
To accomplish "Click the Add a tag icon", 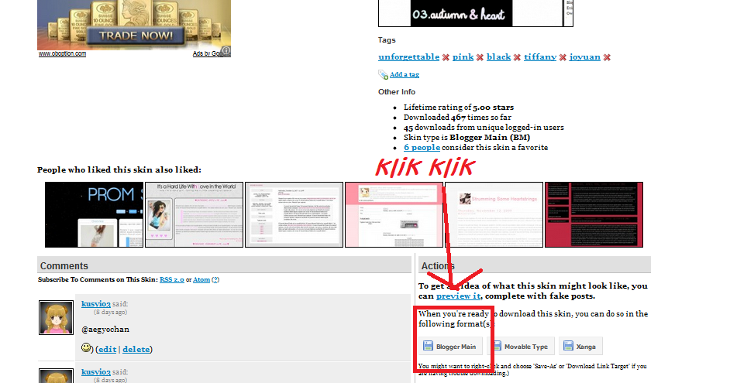I will point(383,75).
